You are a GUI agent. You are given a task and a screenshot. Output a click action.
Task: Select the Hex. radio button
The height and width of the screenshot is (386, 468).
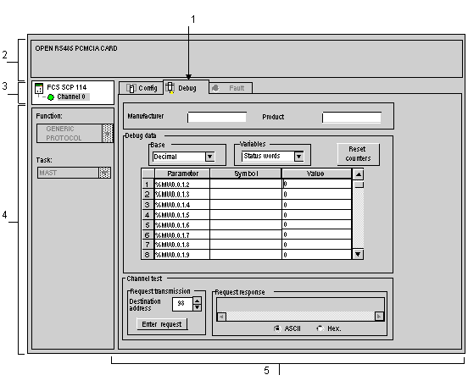(x=320, y=328)
